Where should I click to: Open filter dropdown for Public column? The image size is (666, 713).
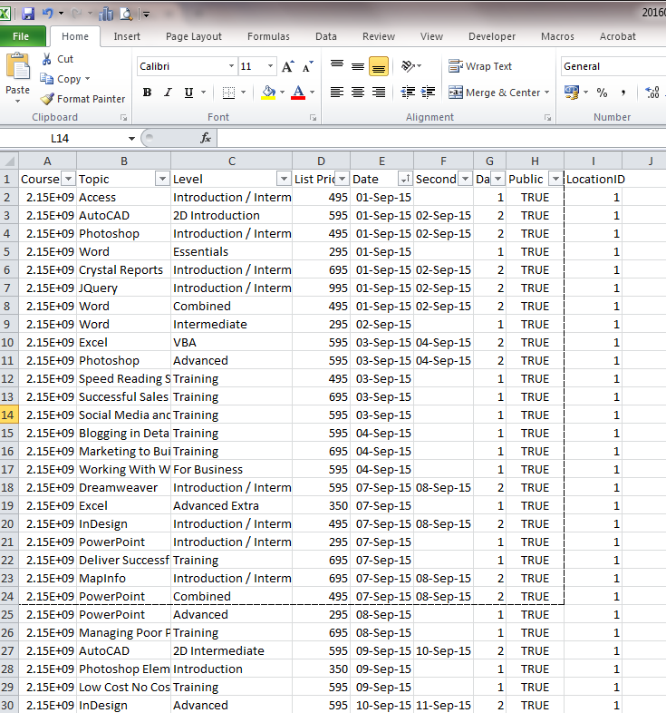[x=555, y=179]
